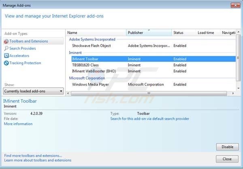
Task: Select the TBSB01620 Class add-on
Action: [153, 65]
